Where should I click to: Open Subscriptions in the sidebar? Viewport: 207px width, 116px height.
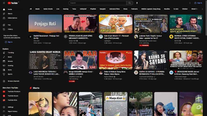click(13, 18)
